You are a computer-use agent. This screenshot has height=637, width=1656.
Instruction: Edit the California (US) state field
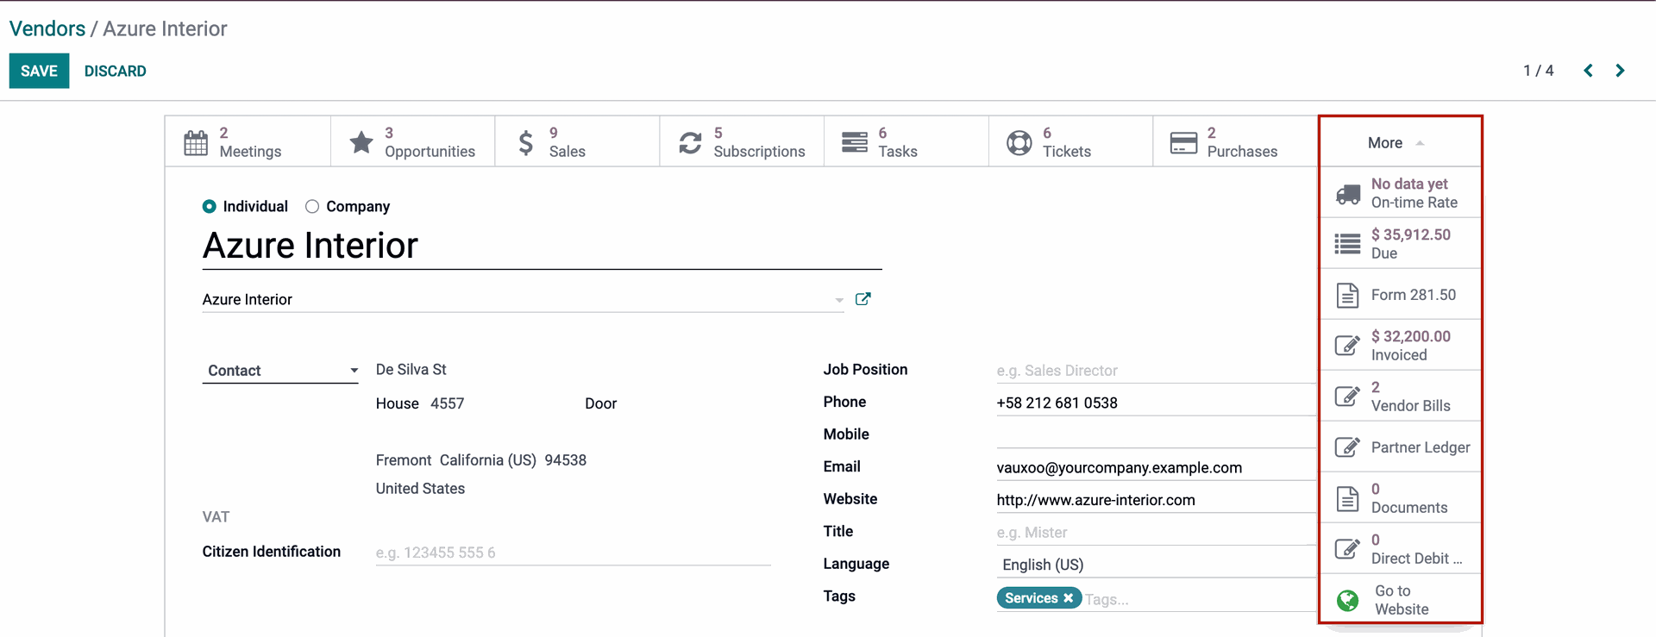tap(488, 460)
